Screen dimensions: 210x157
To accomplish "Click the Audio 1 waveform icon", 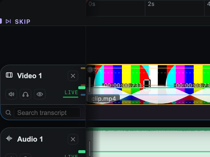I will pos(9,139).
